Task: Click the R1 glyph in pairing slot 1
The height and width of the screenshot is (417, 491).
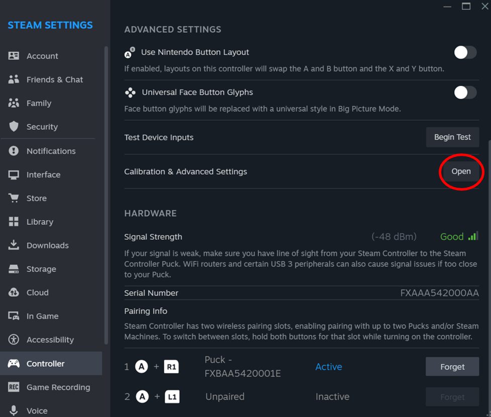Action: coord(171,367)
